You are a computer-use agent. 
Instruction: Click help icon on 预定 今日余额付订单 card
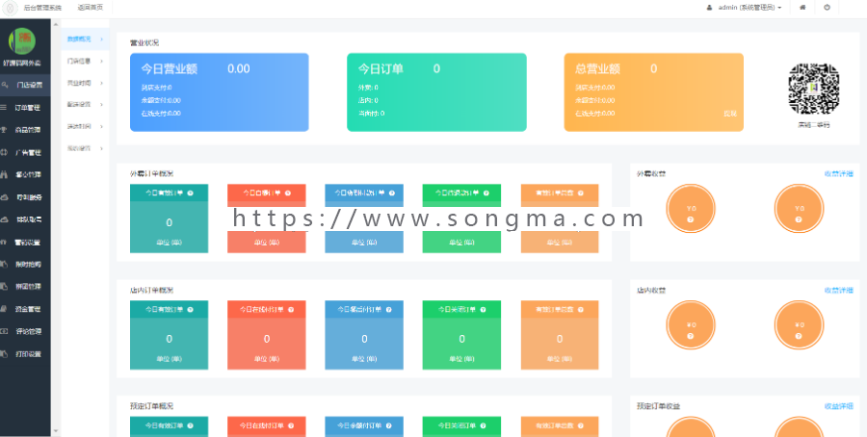[x=389, y=426]
